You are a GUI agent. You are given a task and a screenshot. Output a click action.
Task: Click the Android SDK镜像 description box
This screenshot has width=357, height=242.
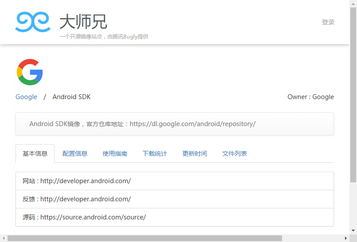[175, 124]
